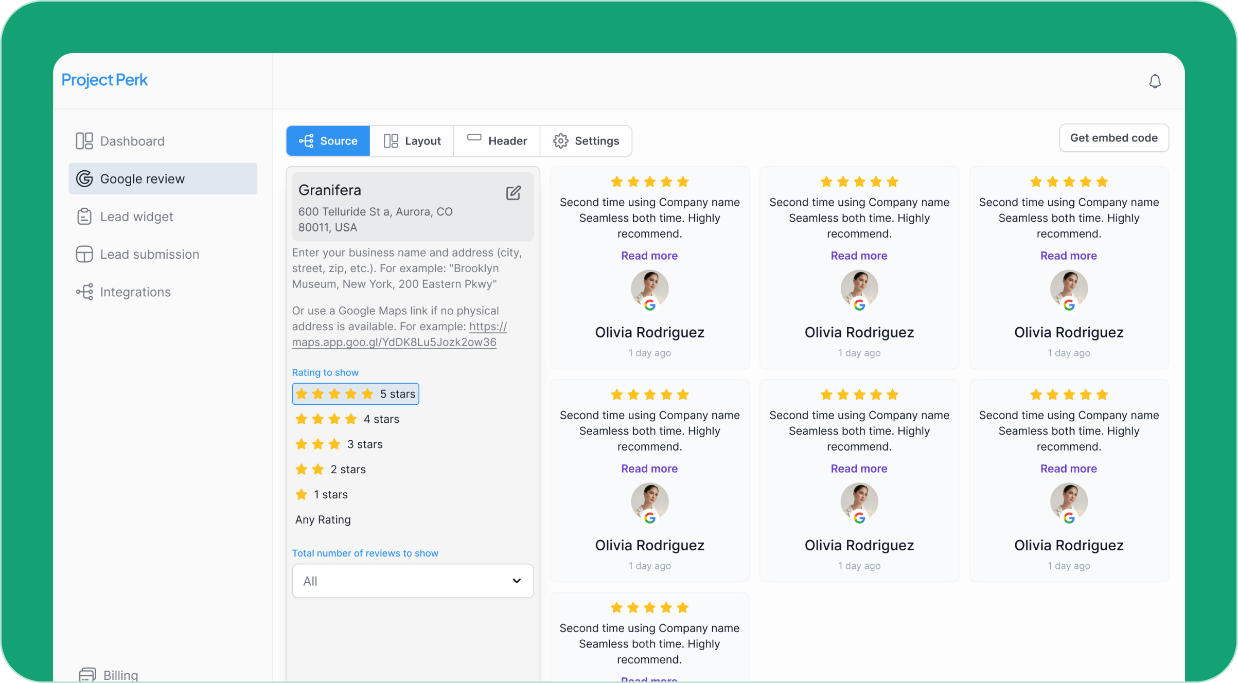This screenshot has width=1238, height=683.
Task: Open total number of reviews dropdown
Action: click(x=413, y=581)
